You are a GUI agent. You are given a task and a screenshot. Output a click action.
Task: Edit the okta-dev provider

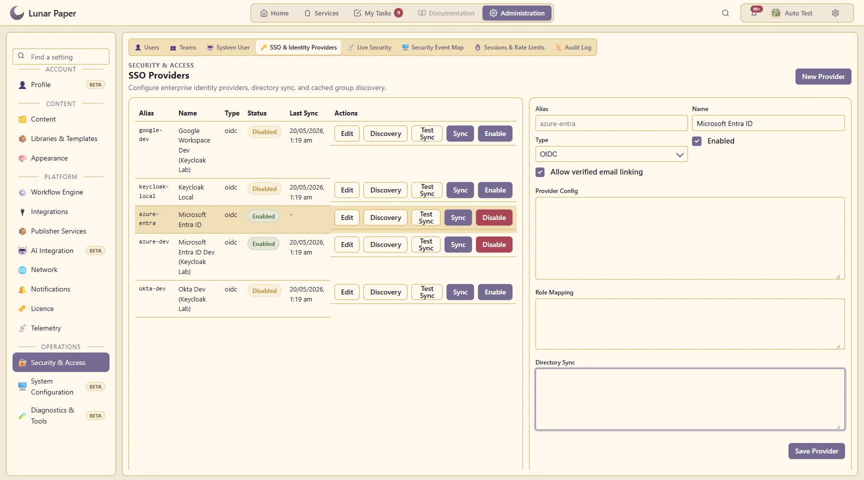pyautogui.click(x=347, y=292)
